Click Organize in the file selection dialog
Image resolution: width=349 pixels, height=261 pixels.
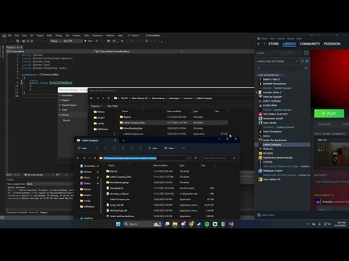(x=96, y=106)
